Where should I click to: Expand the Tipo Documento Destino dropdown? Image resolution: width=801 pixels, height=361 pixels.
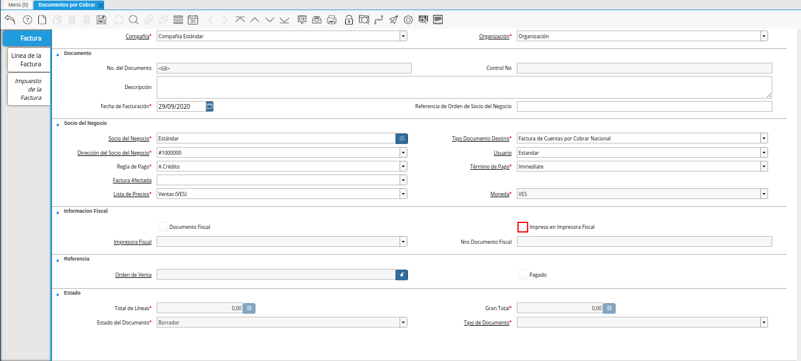[x=764, y=138]
